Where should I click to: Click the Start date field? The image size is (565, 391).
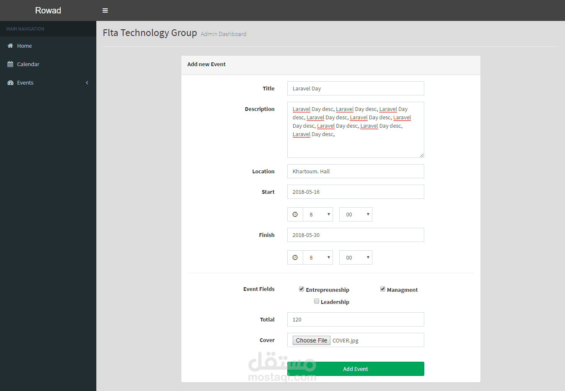356,192
